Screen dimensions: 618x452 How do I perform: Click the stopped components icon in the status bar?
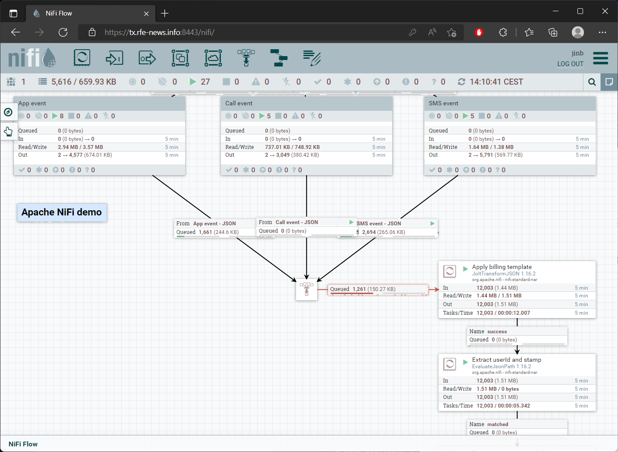click(226, 82)
